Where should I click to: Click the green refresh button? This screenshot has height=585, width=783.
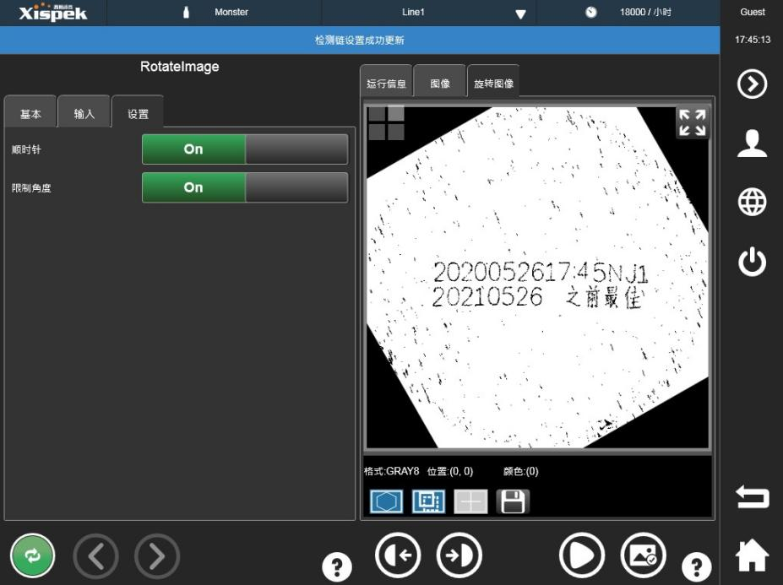click(x=32, y=555)
